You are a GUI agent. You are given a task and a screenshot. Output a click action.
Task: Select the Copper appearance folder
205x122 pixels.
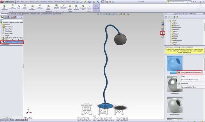pos(176,34)
